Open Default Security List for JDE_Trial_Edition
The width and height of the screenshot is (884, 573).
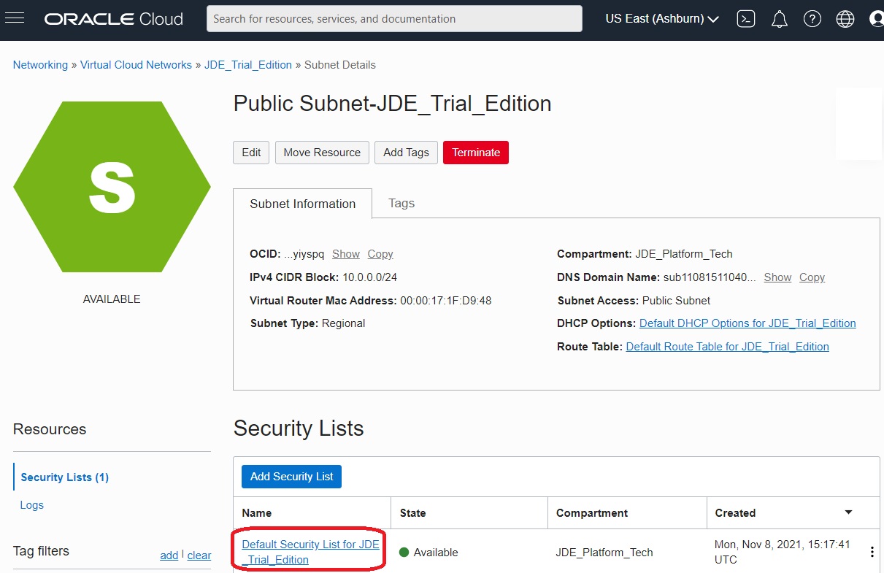(x=310, y=551)
